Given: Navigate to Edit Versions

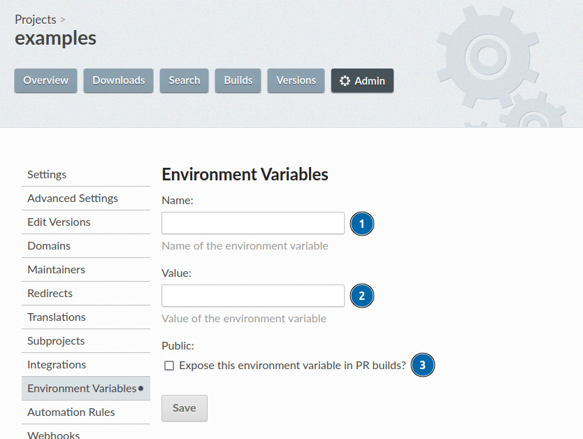Looking at the screenshot, I should pos(59,222).
